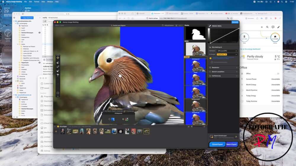Click the search icon in Home Assistant header
Image resolution: width=296 pixels, height=166 pixels.
(x=267, y=27)
